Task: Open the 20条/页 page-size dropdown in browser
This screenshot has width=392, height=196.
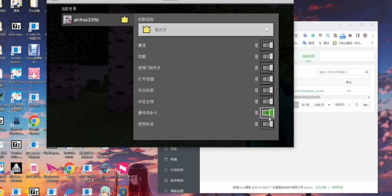Action: [322, 105]
